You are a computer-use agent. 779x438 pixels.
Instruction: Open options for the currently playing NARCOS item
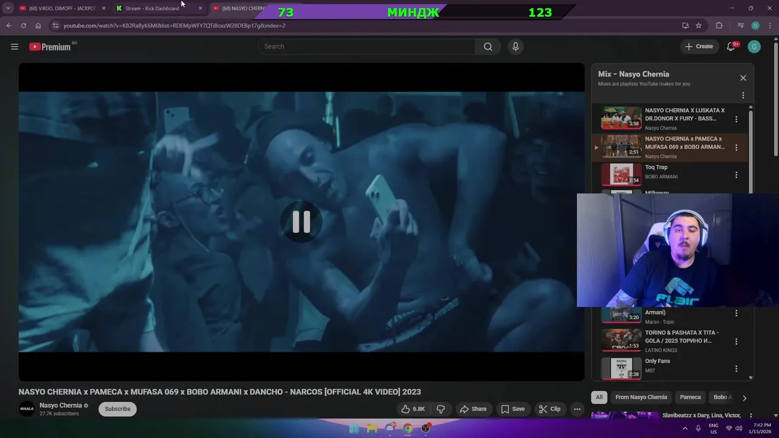click(x=736, y=147)
